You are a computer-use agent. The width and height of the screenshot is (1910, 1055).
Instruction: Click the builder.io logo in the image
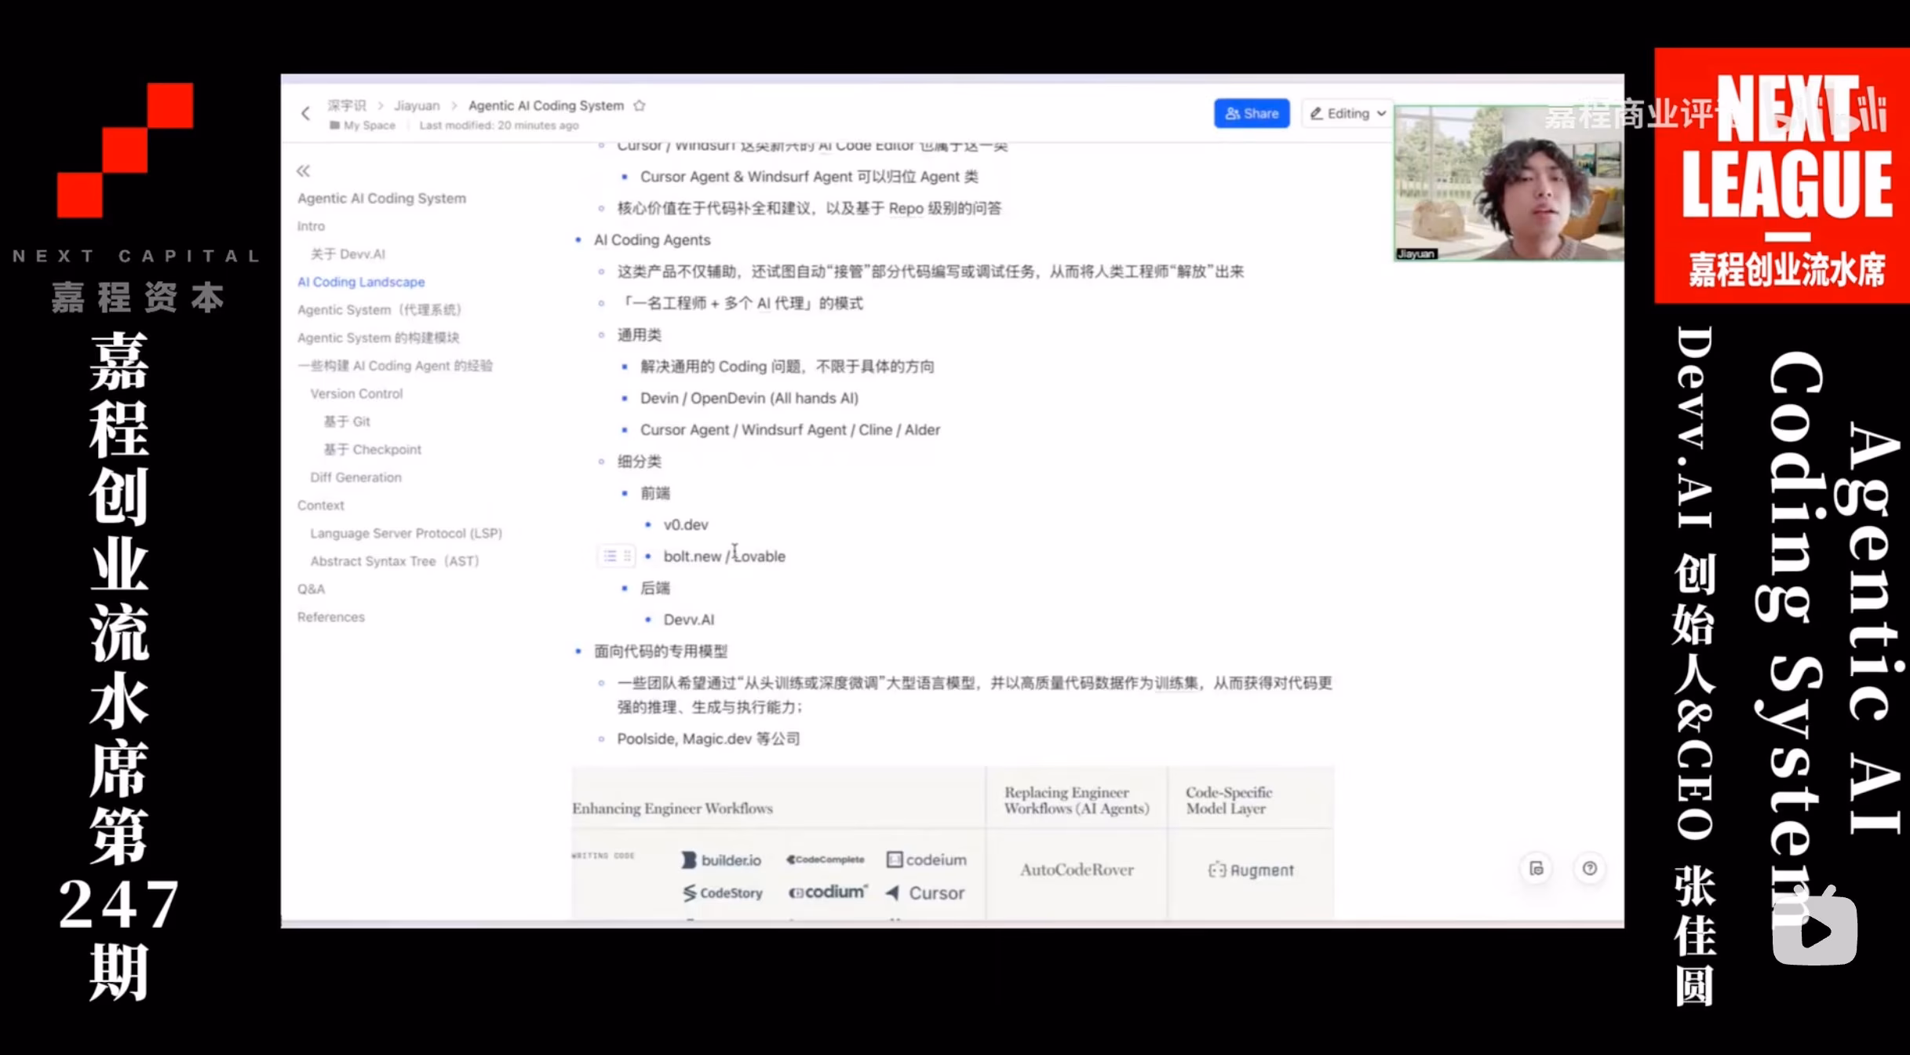coord(721,860)
